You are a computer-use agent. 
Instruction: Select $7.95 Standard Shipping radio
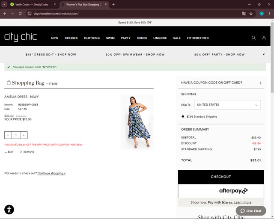coord(183,116)
